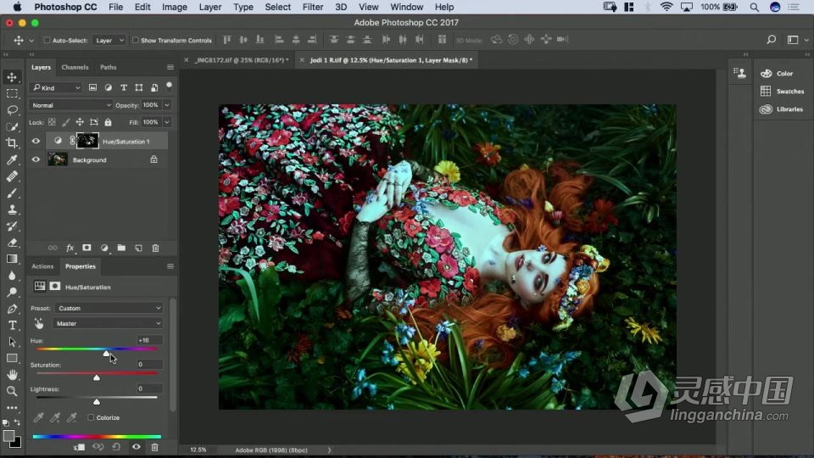
Task: Open the Master channel dropdown
Action: pyautogui.click(x=108, y=323)
